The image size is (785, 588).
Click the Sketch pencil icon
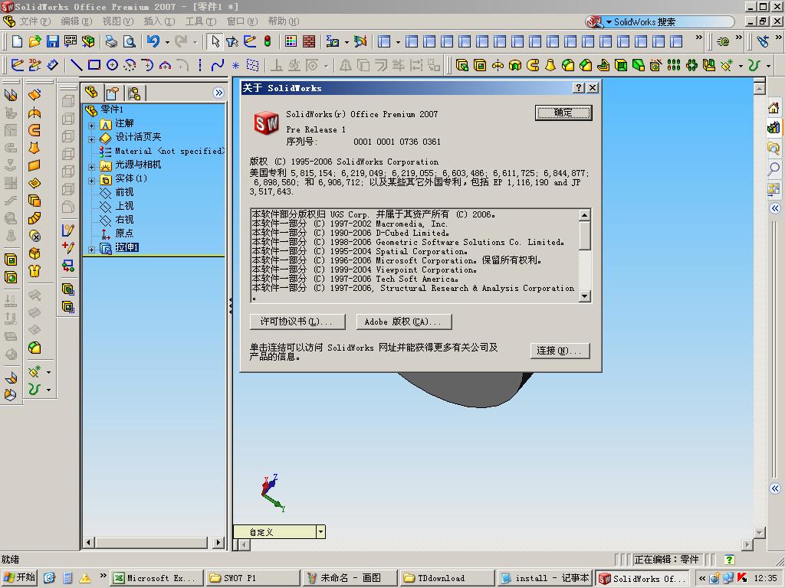tap(17, 65)
